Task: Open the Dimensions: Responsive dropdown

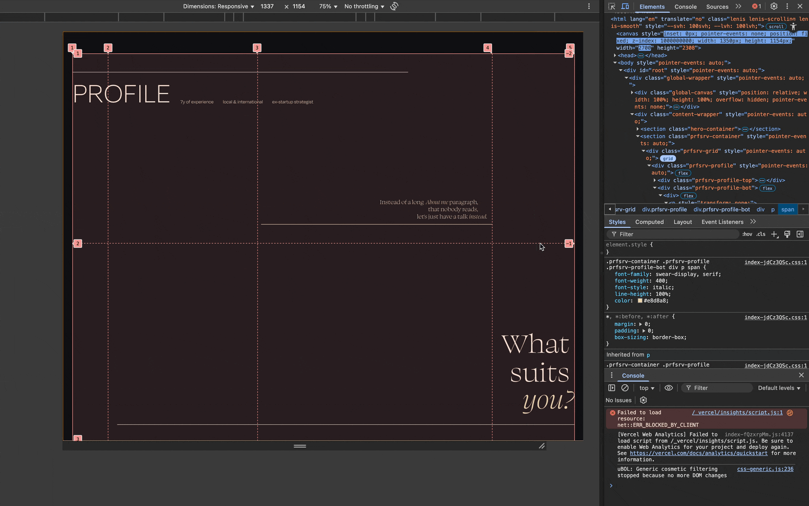Action: tap(219, 7)
